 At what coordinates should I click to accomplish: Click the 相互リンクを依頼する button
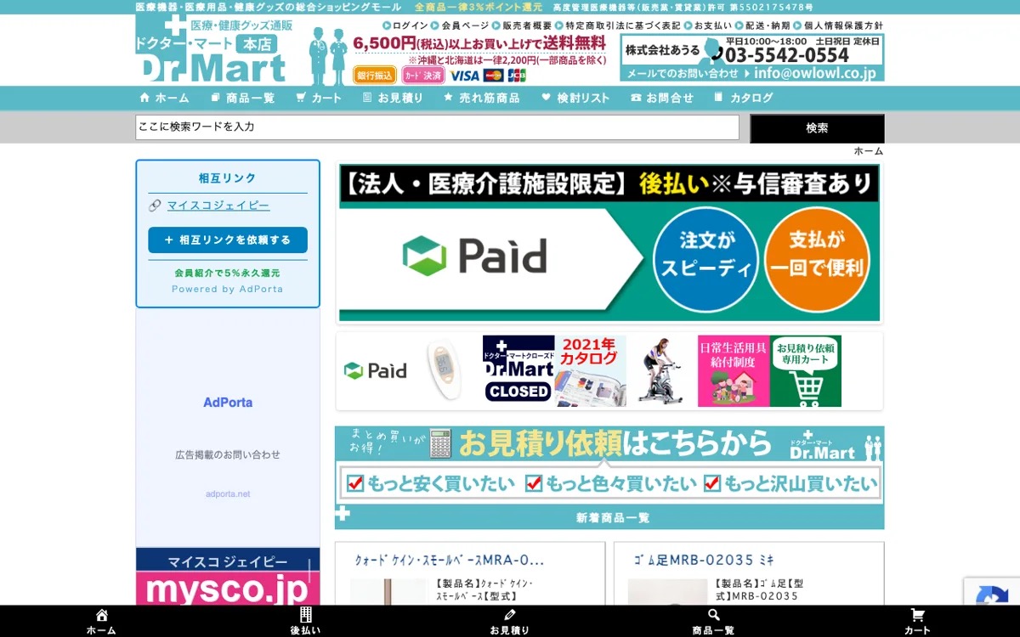(228, 240)
